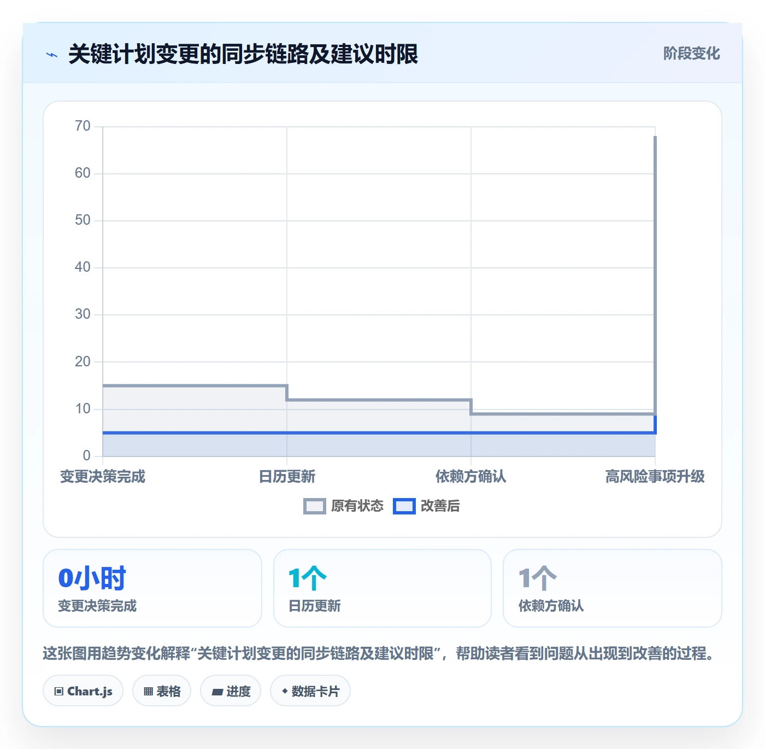Click the y-axis value 30
This screenshot has height=749, width=765.
[x=83, y=314]
